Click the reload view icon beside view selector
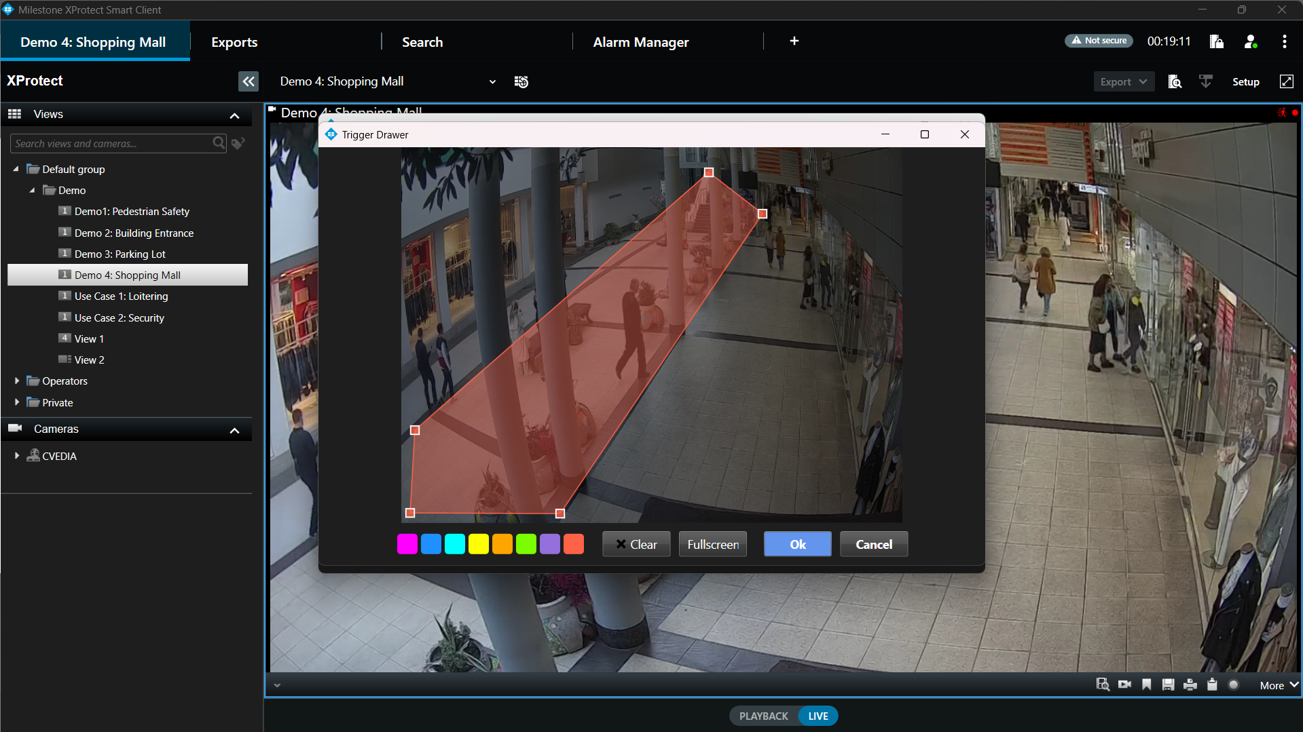Screen dimensions: 1303x732 (x=521, y=81)
